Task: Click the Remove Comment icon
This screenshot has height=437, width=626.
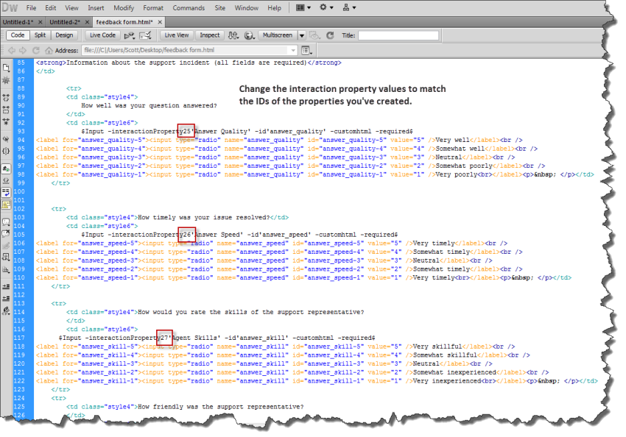Action: [x=6, y=234]
